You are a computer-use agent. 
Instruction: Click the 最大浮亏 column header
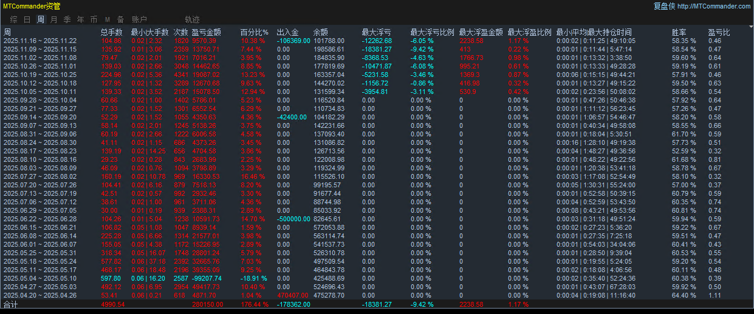(x=376, y=32)
